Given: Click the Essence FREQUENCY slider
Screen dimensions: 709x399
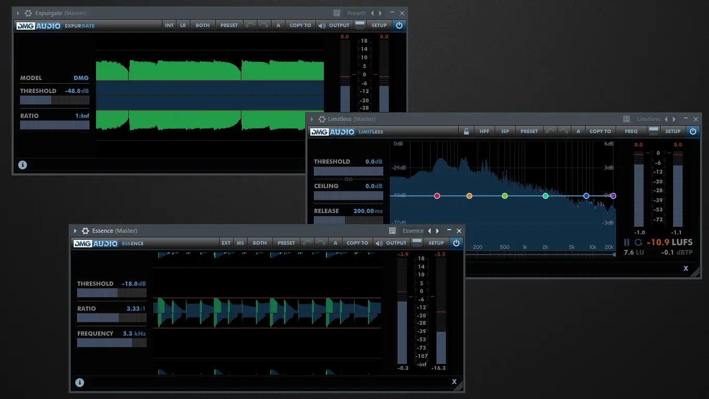Looking at the screenshot, I should 112,342.
